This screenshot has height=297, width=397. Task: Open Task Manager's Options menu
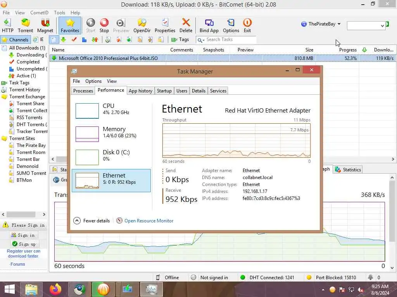pyautogui.click(x=93, y=81)
